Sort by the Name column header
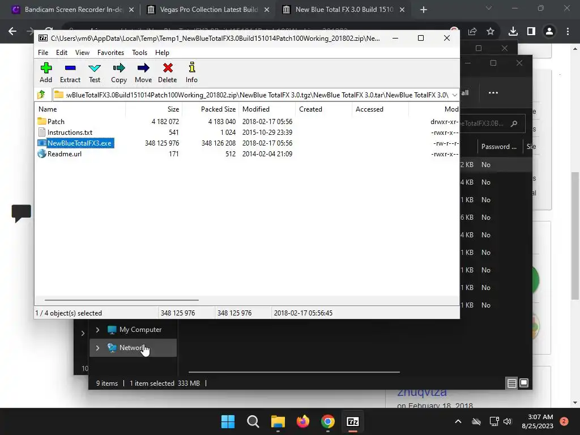This screenshot has height=435, width=580. [x=80, y=109]
